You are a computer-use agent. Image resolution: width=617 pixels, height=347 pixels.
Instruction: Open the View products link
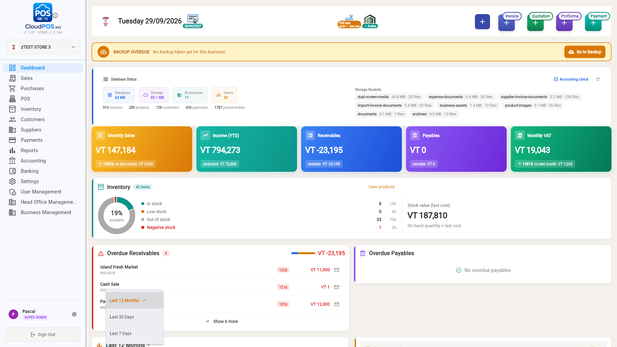click(382, 187)
